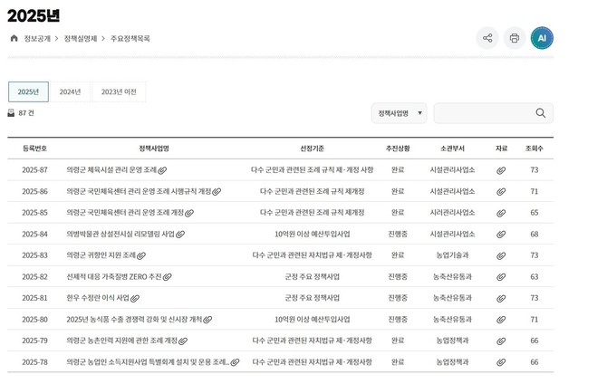Click the search magnifier icon
Viewport: 607px width, 384px height.
click(541, 113)
